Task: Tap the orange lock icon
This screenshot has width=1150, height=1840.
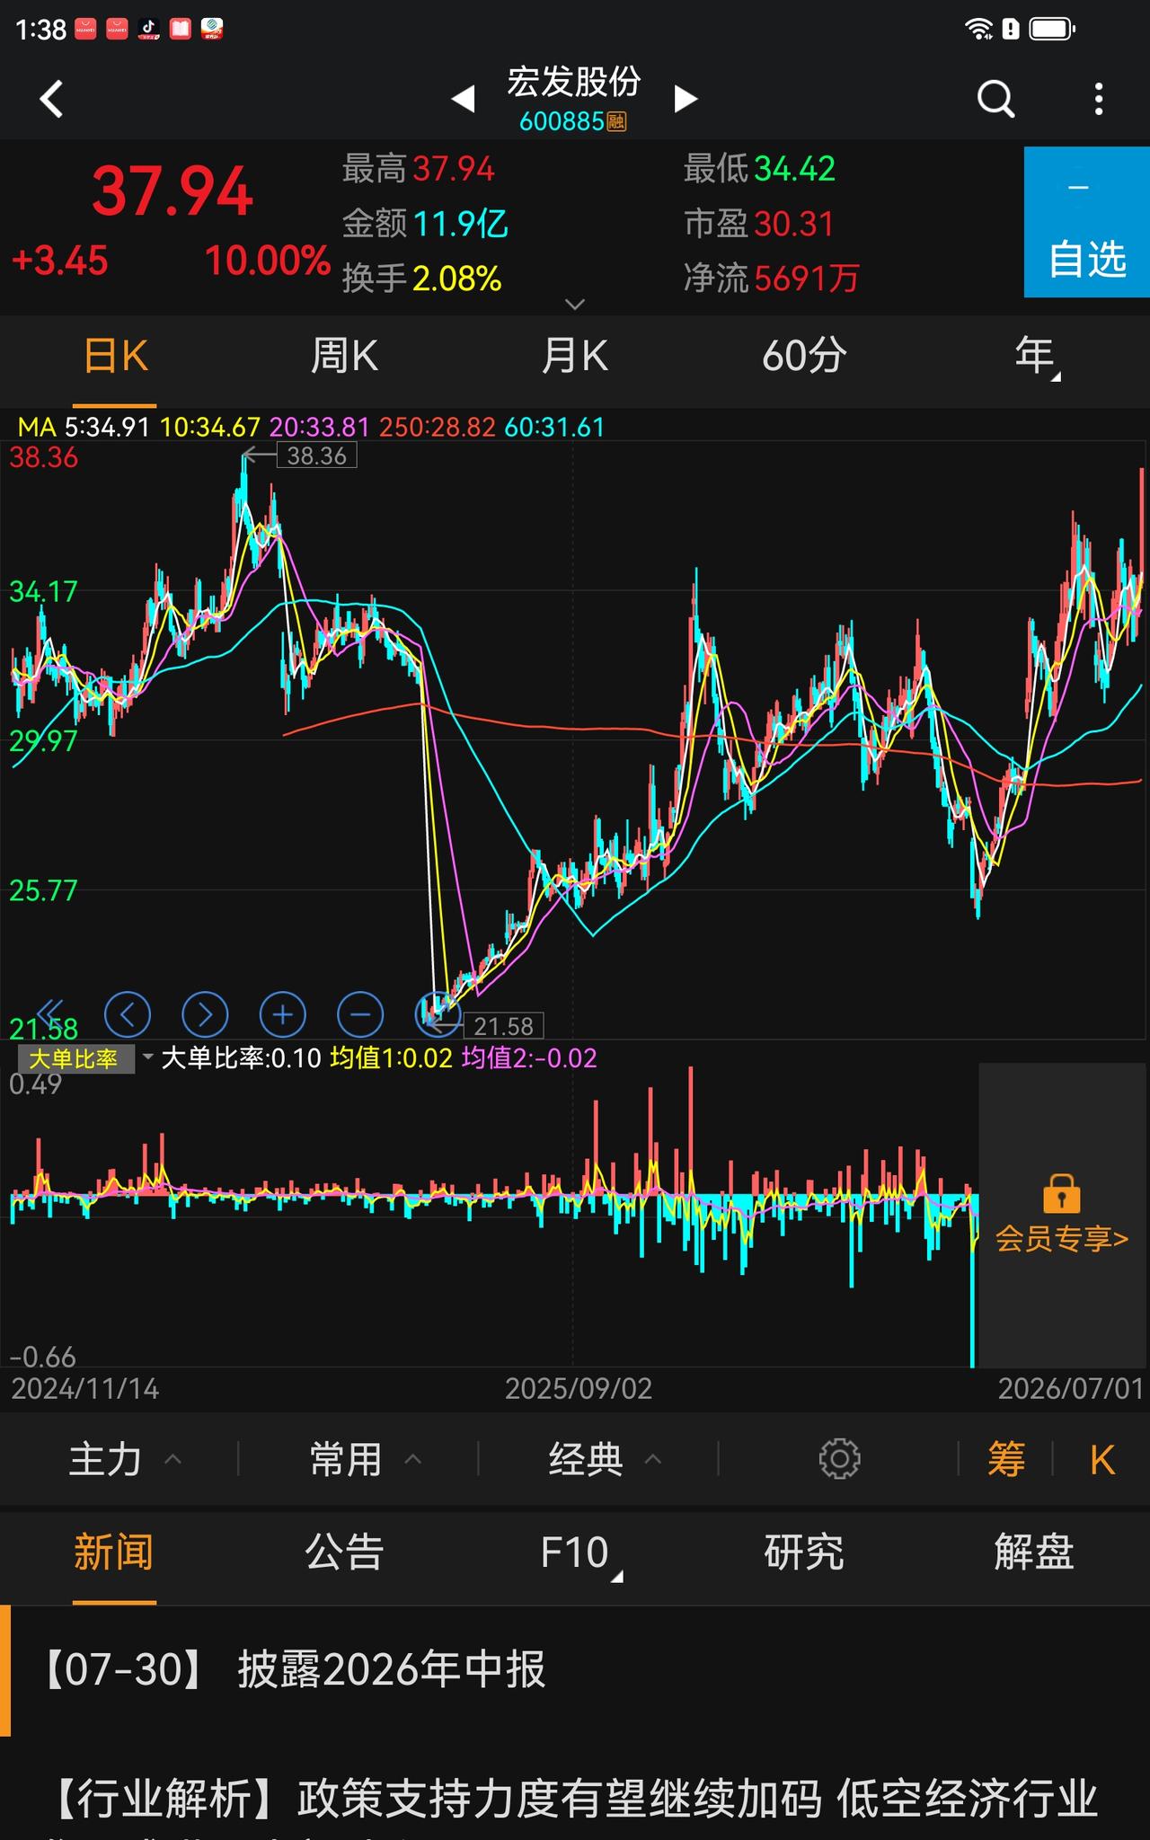Action: point(1061,1194)
